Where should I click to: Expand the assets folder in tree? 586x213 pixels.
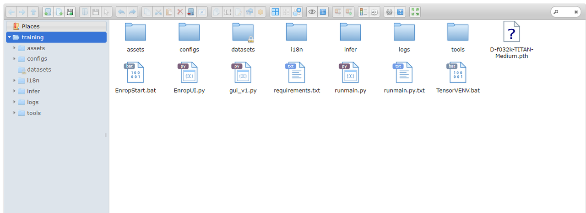pyautogui.click(x=14, y=48)
